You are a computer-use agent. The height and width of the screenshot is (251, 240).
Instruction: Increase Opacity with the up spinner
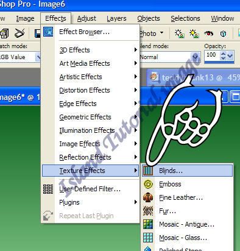tap(223, 54)
